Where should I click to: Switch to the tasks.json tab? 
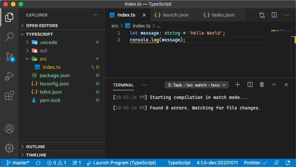click(222, 15)
